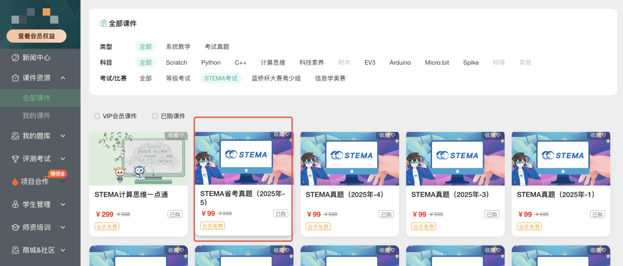The height and width of the screenshot is (266, 623).
Task: Click the 课件资源 house icon
Action: [16, 78]
